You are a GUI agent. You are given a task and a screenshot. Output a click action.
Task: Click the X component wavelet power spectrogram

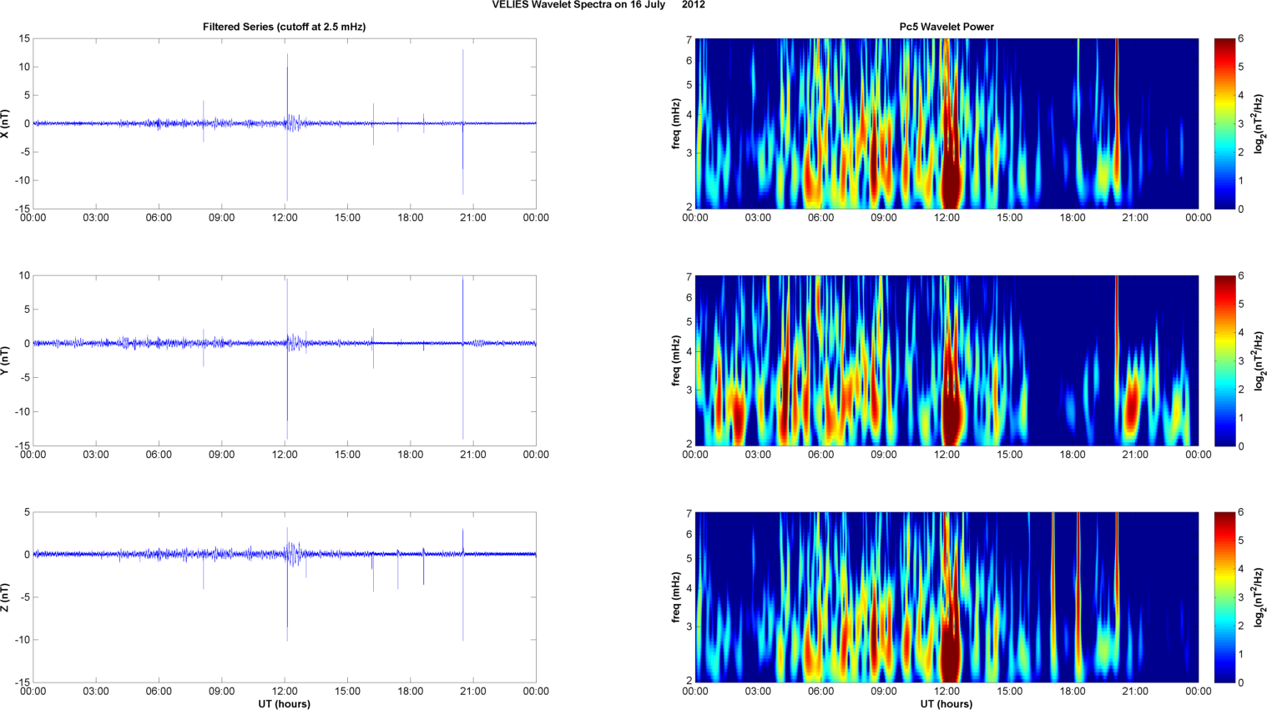pos(946,123)
